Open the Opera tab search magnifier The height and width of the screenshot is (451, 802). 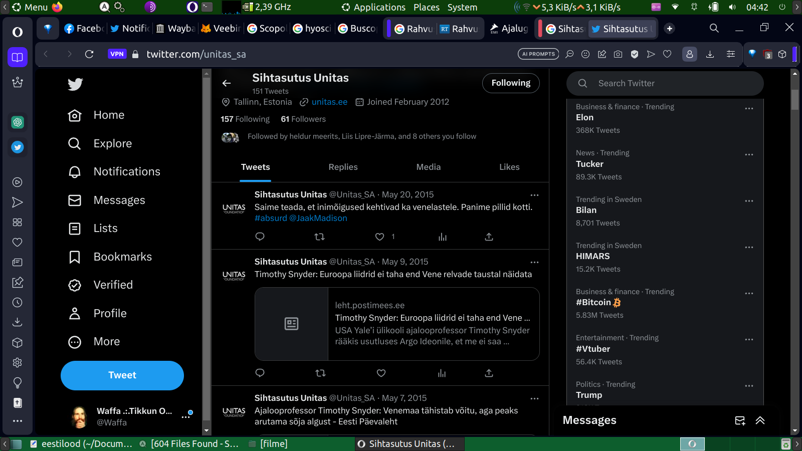click(714, 28)
